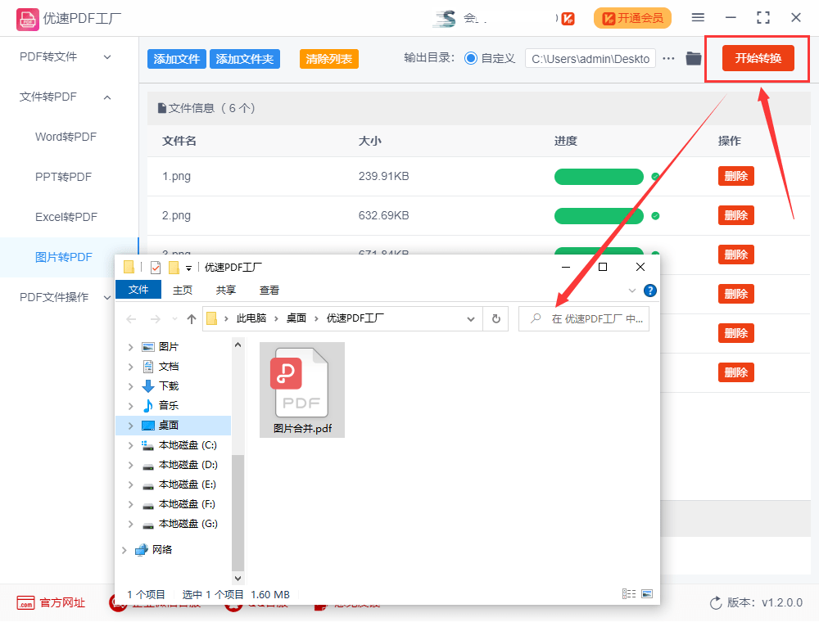Open the 文件 menu in Explorer
Screen dimensions: 819x622
(x=138, y=289)
